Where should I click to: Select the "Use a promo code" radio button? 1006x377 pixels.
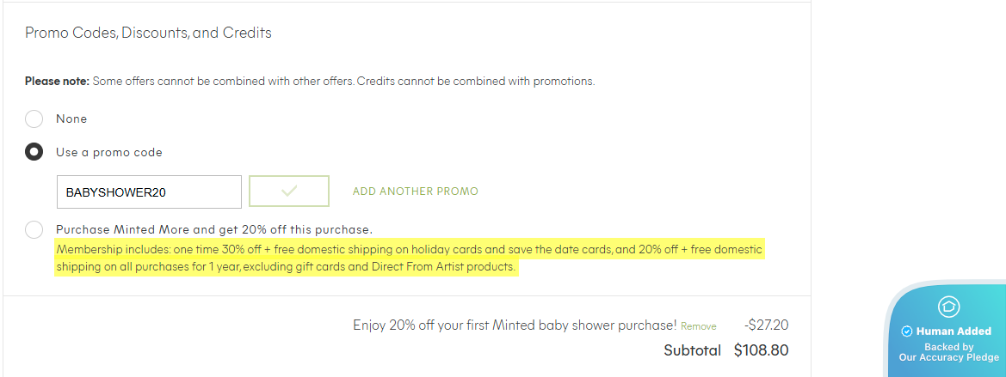click(x=34, y=152)
